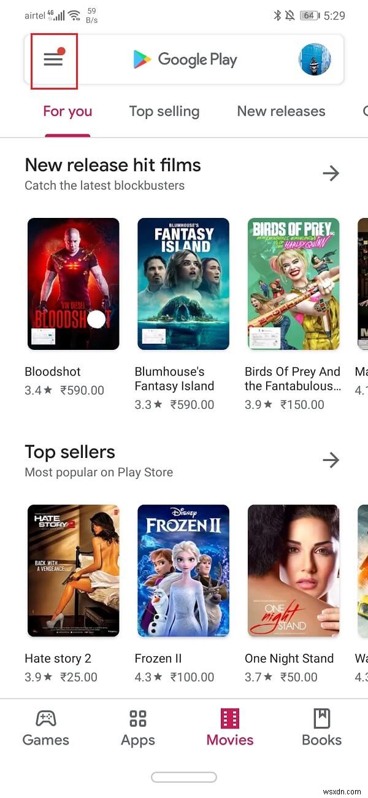This screenshot has height=798, width=368.
Task: Open Birds Of Prey movie details
Action: tap(293, 284)
